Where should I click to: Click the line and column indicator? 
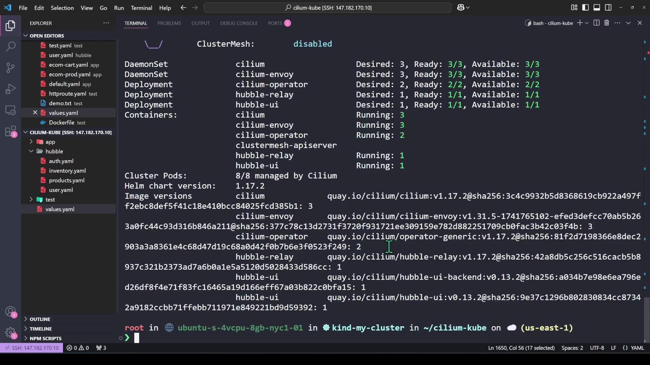tap(521, 348)
